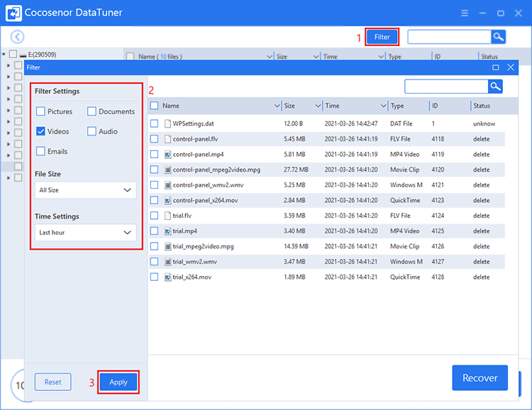Click the Filter dialog search input field
Image resolution: width=532 pixels, height=410 pixels.
click(446, 87)
